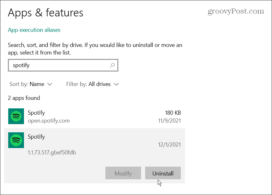Viewport: 272px width, 195px height.
Task: Select the Spotify app title above open.spotify.com
Action: tap(36, 113)
